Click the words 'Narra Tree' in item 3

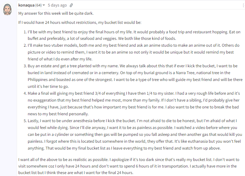coord(185,73)
